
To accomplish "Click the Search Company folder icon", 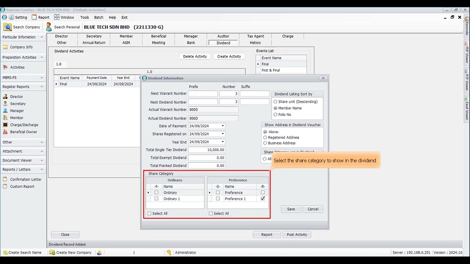I will point(7,27).
